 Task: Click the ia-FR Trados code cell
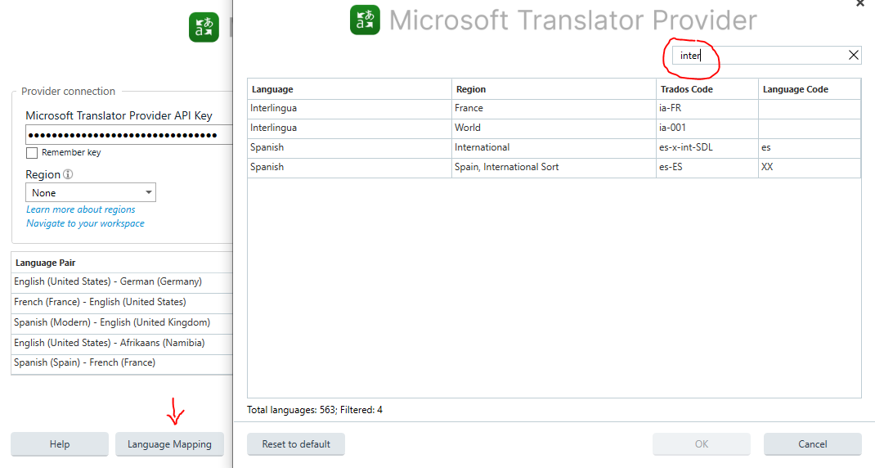[707, 108]
